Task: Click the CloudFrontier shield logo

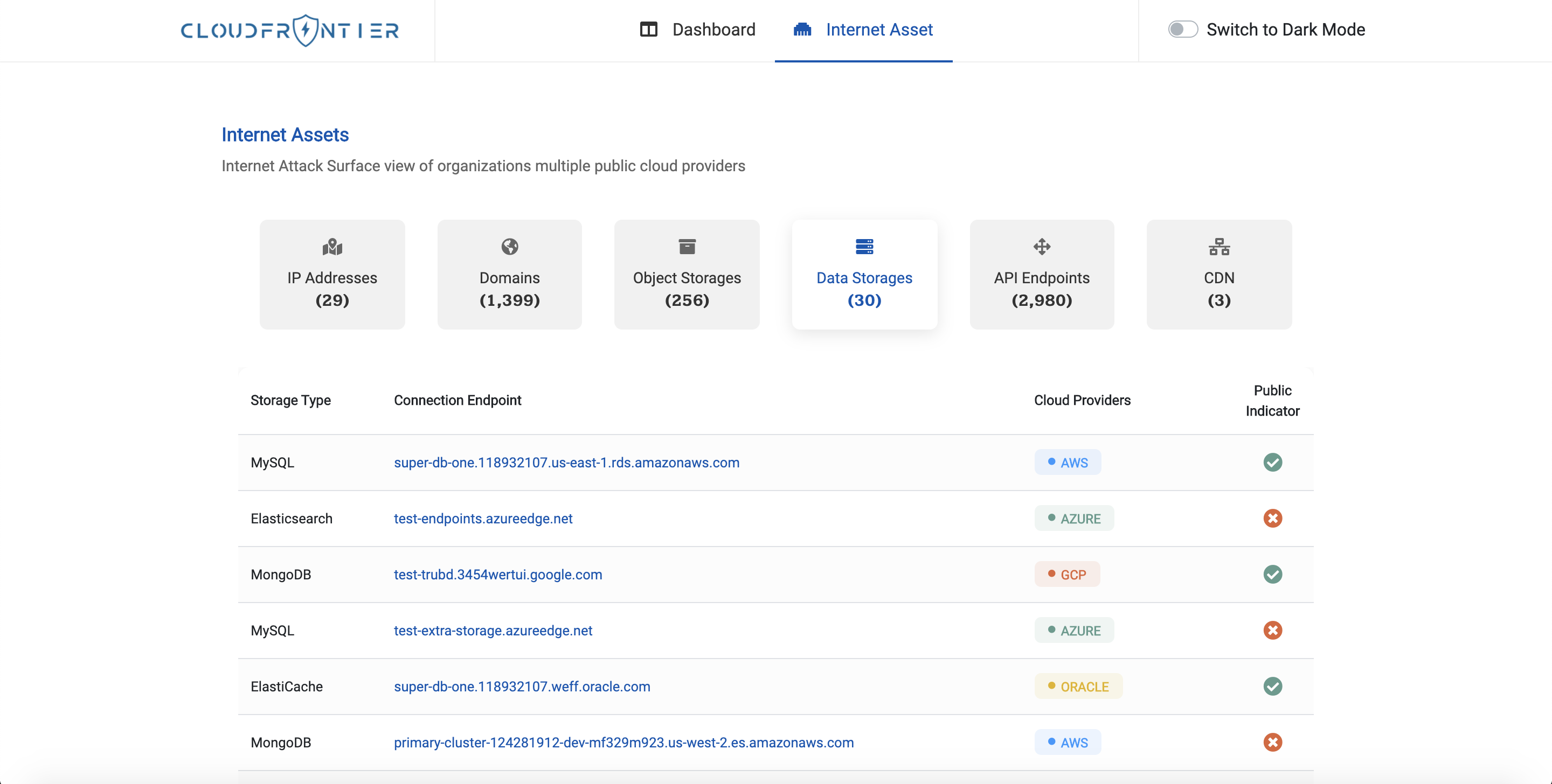Action: (306, 30)
